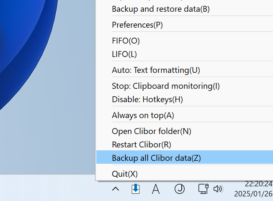Open the IME input mode 'A' indicator
The width and height of the screenshot is (273, 201).
156,189
